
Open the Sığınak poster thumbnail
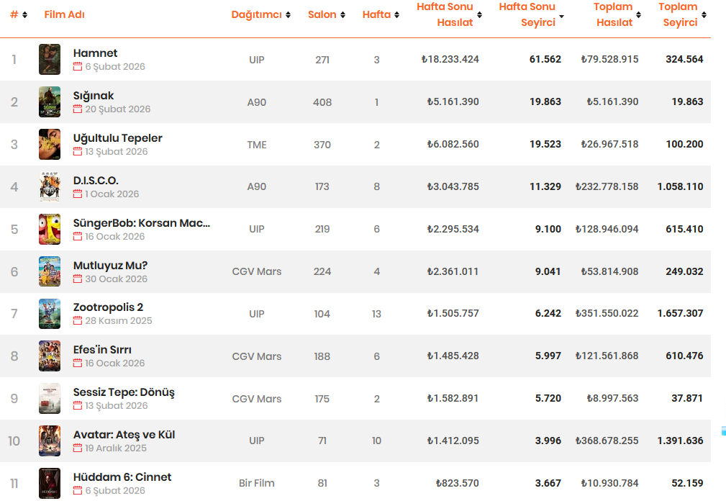pos(50,102)
